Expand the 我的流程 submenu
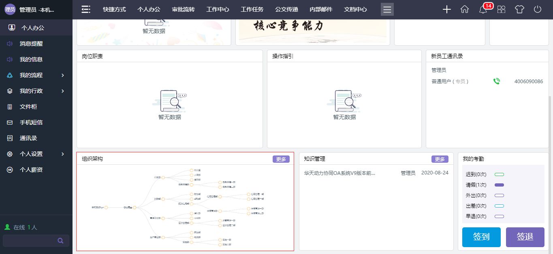The image size is (553, 254). click(63, 75)
